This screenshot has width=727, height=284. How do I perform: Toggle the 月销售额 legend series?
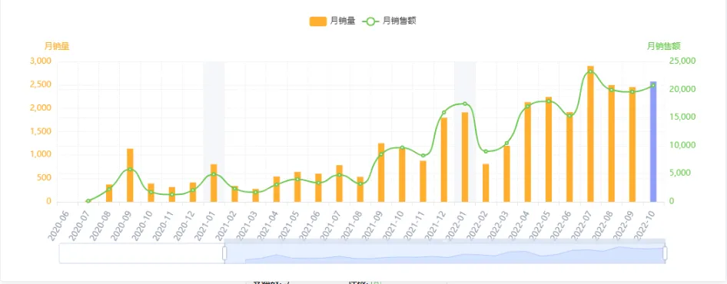tap(389, 21)
